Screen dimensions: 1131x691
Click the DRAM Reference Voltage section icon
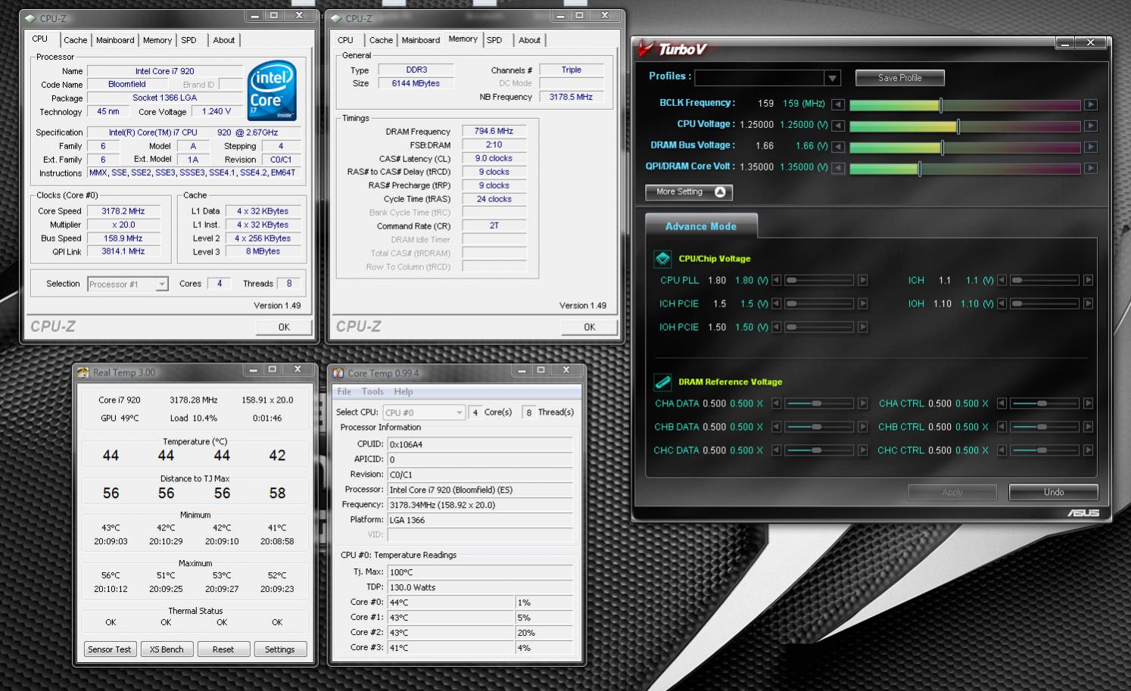pos(662,382)
